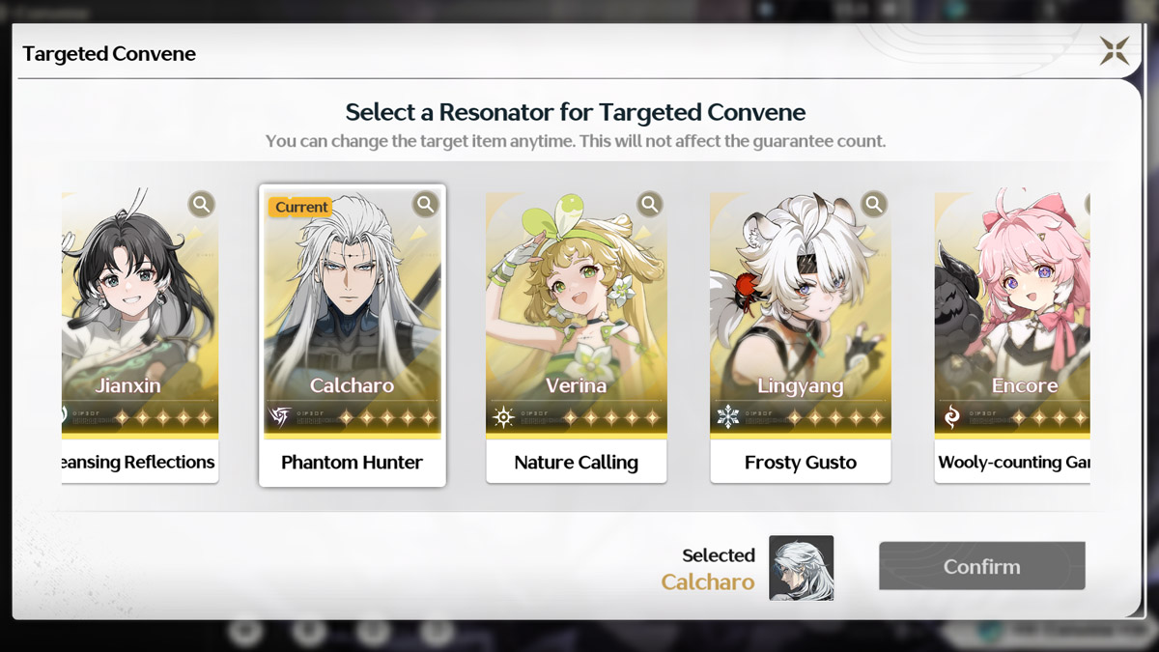Click the selected Calcharo portrait thumbnail
This screenshot has height=652, width=1159.
tap(801, 568)
